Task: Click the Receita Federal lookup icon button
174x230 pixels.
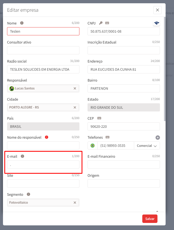Action: tap(156, 23)
